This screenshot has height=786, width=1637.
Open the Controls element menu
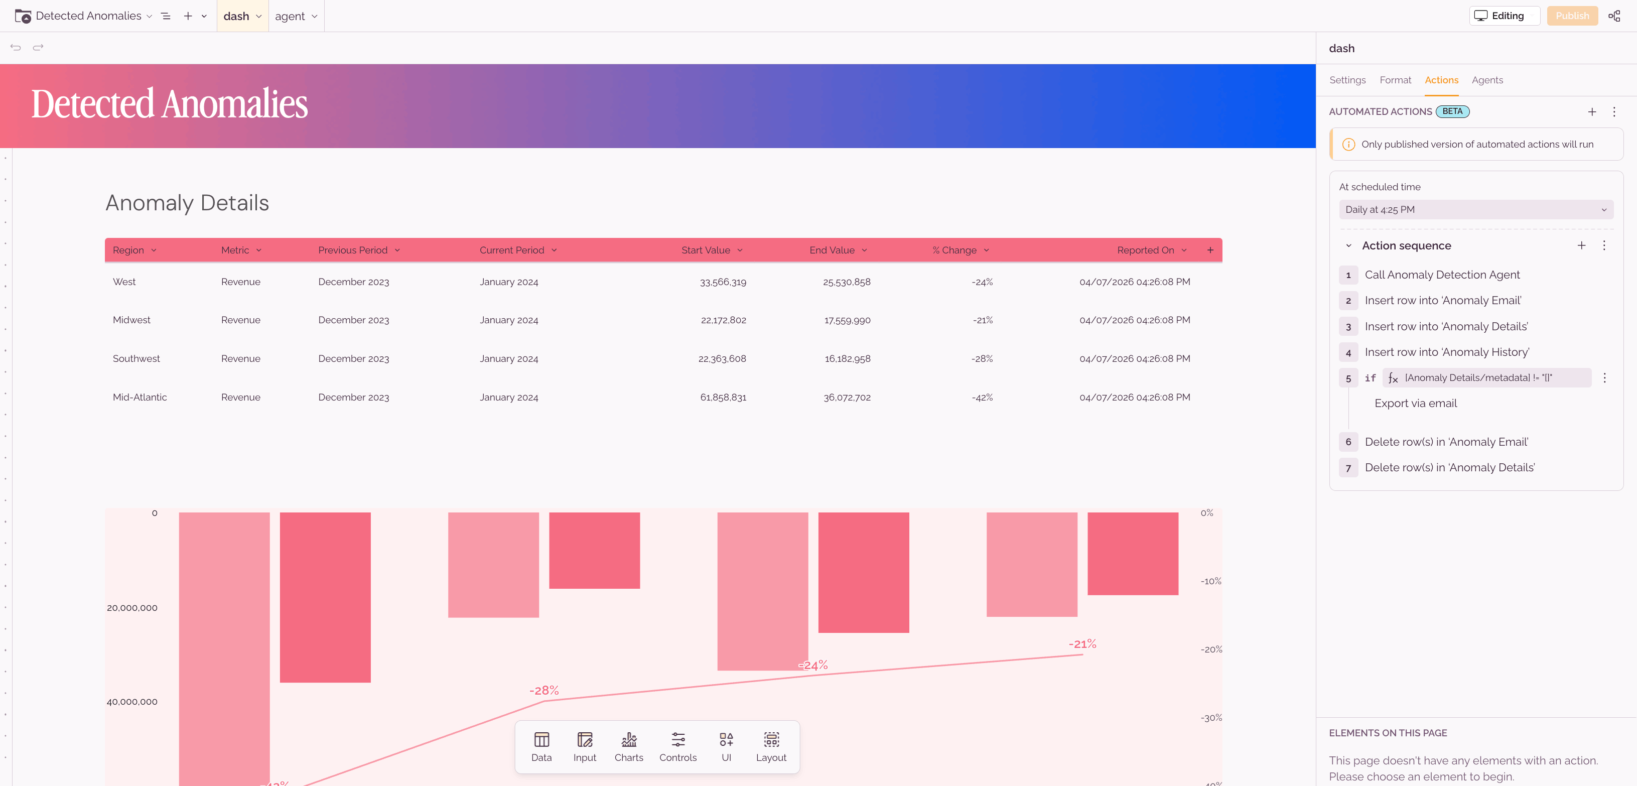(677, 747)
